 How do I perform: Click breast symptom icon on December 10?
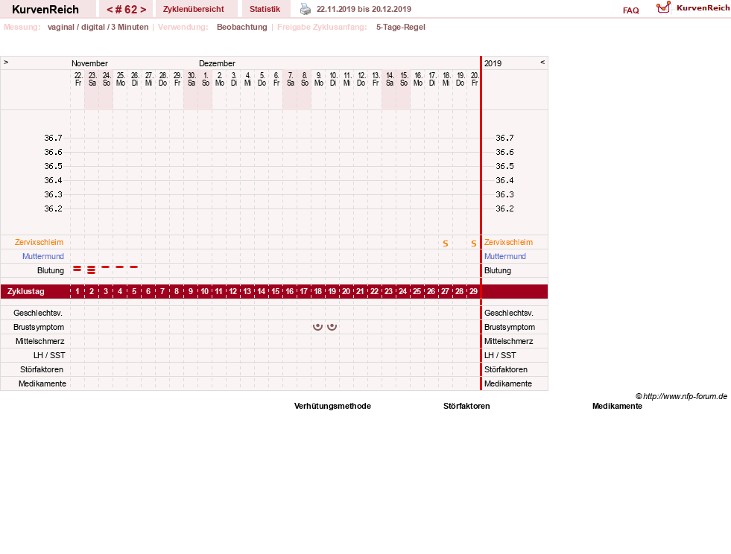pos(332,327)
